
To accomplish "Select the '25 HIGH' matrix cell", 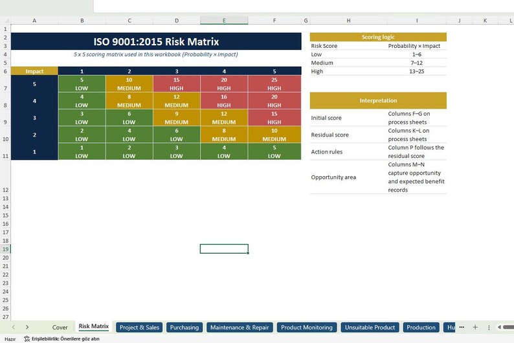I will 274,84.
